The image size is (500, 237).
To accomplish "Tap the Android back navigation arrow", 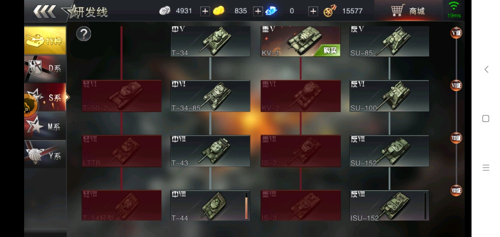I will (486, 69).
